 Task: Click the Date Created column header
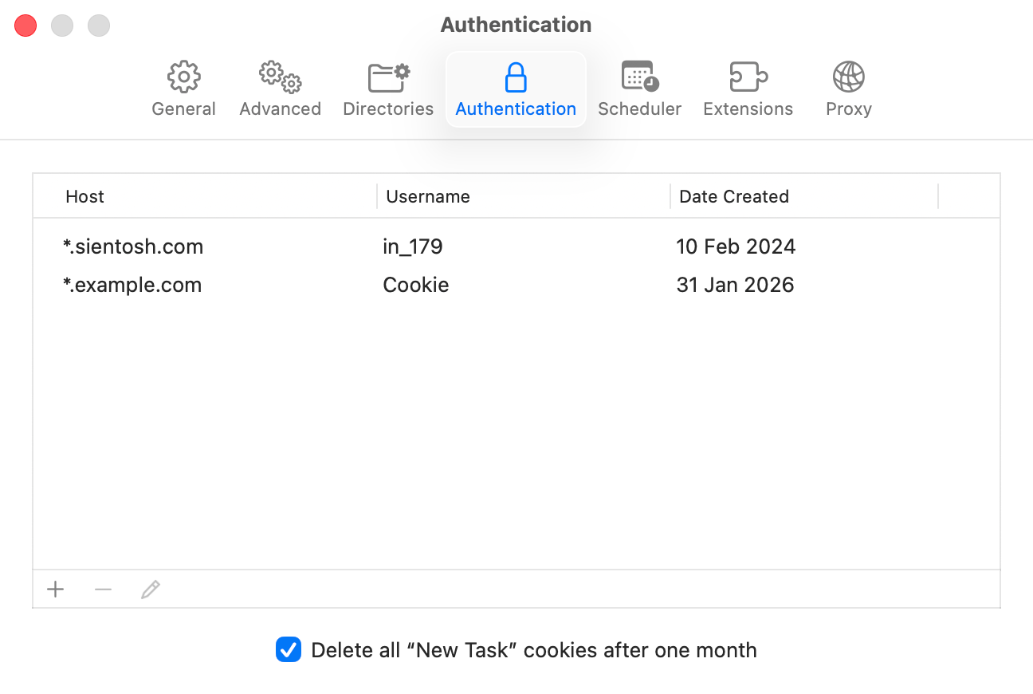[x=733, y=196]
